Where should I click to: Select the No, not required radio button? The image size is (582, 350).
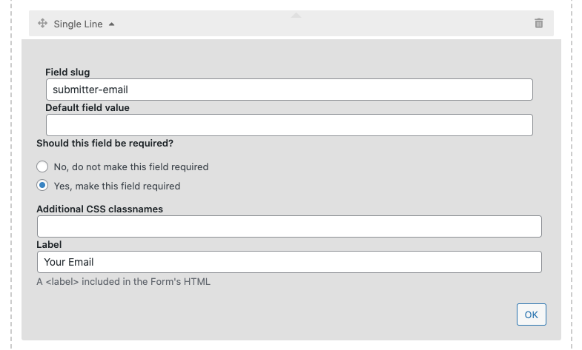tap(42, 166)
